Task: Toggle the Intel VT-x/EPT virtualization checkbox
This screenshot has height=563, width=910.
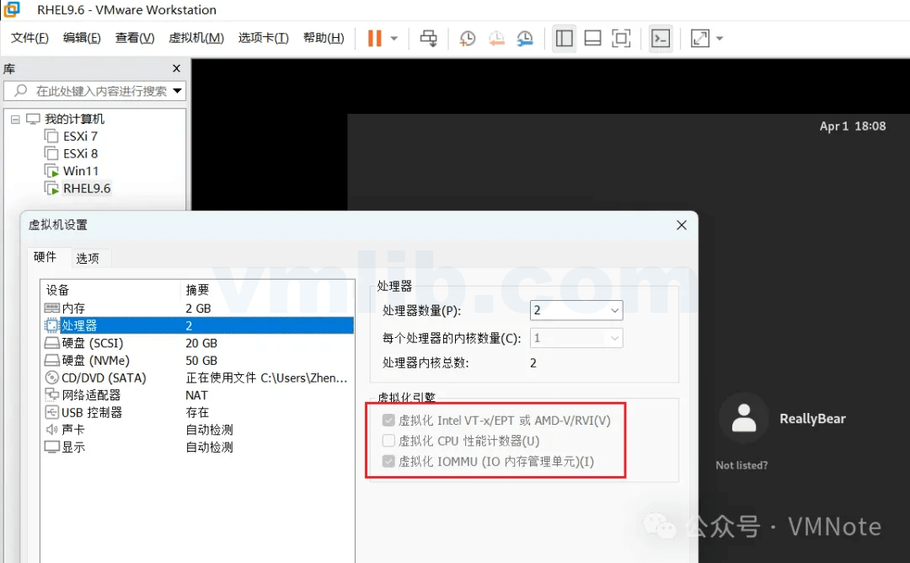Action: tap(388, 420)
